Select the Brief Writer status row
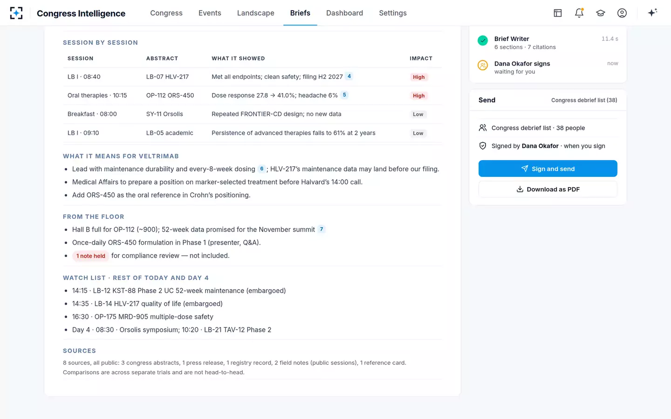The image size is (671, 419). (x=548, y=42)
